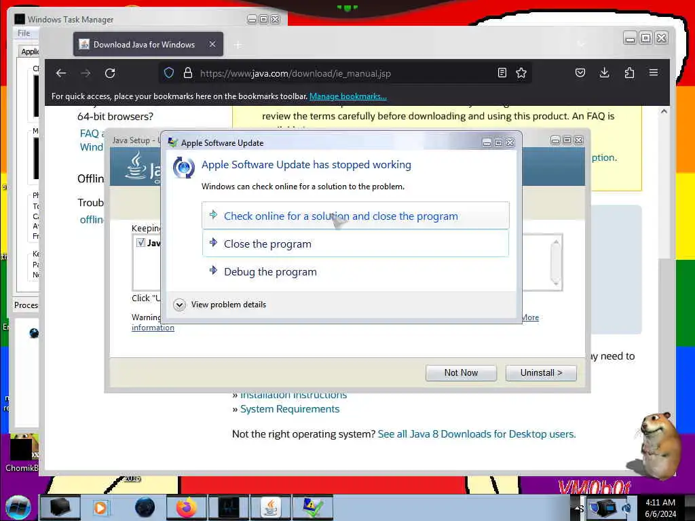Viewport: 695px width, 521px height.
Task: Open Firefox extensions puzzle icon
Action: coord(629,73)
